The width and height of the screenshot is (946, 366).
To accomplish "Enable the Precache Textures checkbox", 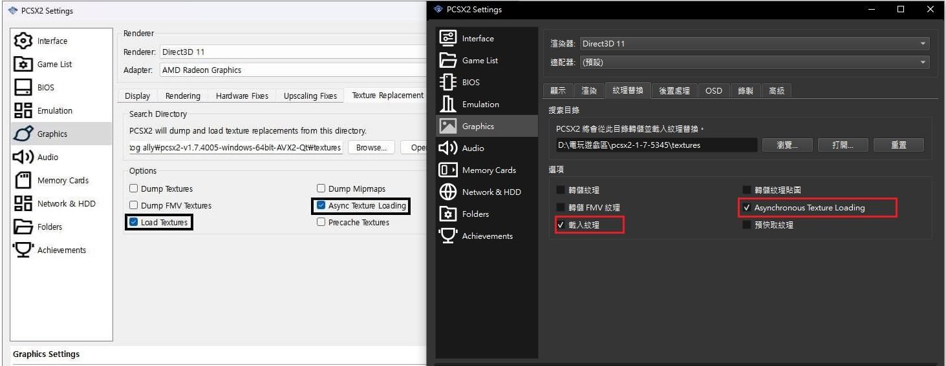I will [321, 222].
